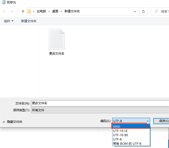Refresh the current folder view
This screenshot has height=148, width=169.
point(144,11)
